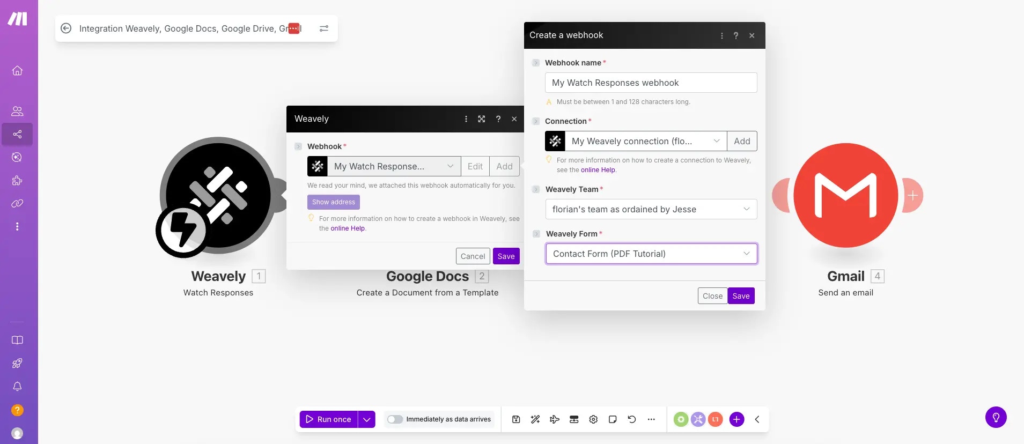Click Add next to the Webhook field
1024x444 pixels.
[x=504, y=166]
